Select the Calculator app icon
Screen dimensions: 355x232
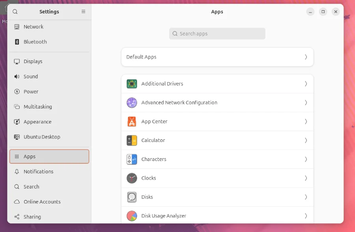131,140
